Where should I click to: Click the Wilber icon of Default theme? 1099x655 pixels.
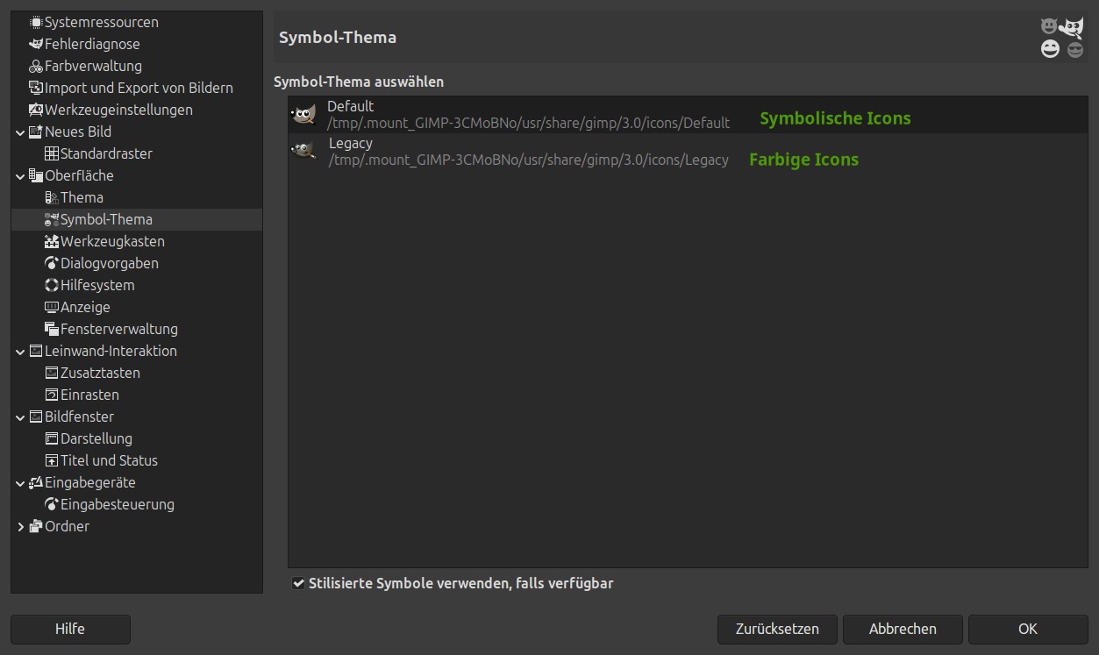coord(303,114)
